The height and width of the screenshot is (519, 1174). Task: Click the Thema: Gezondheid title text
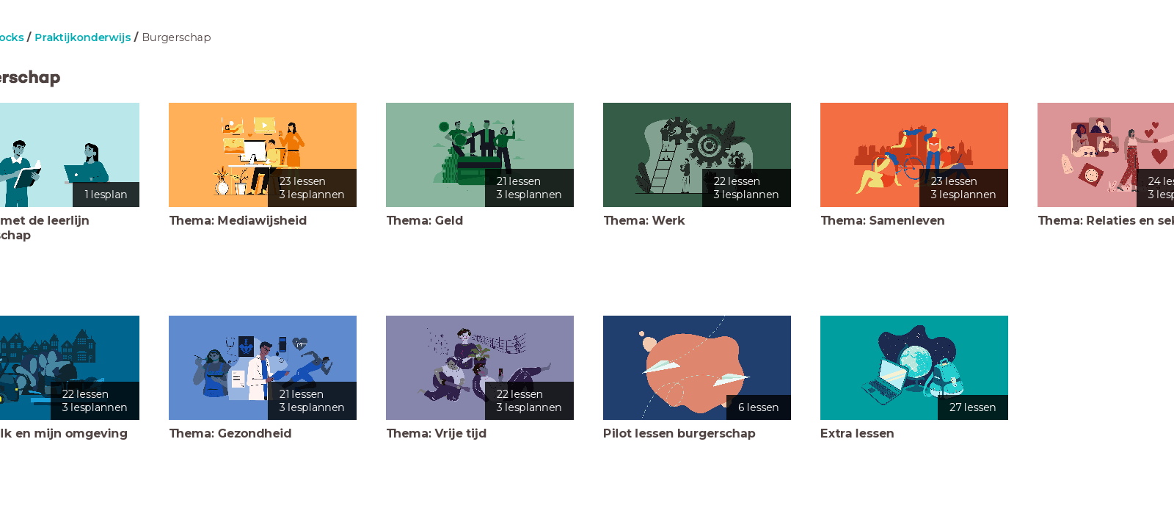pos(230,433)
